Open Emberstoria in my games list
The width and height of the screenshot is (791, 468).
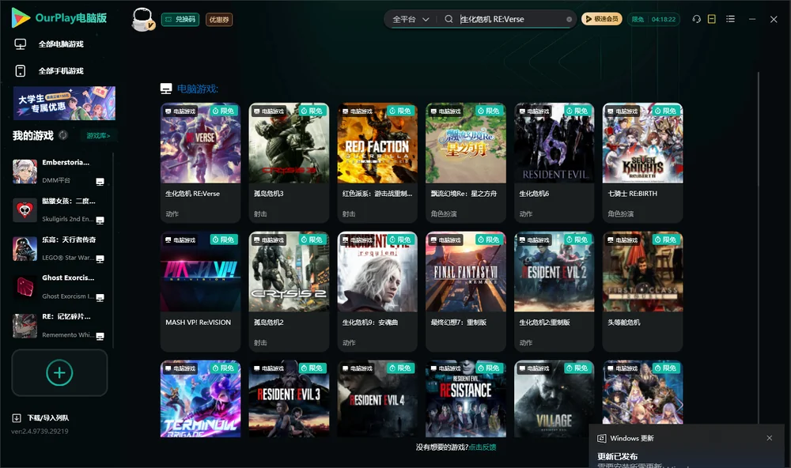coord(59,171)
